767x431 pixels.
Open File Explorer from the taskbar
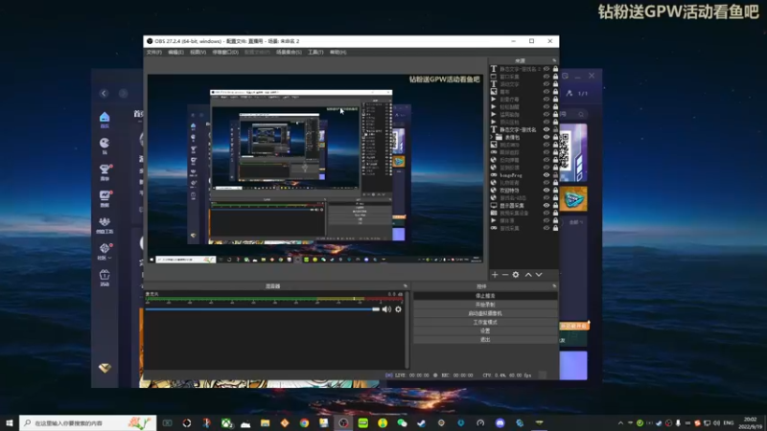[266, 422]
